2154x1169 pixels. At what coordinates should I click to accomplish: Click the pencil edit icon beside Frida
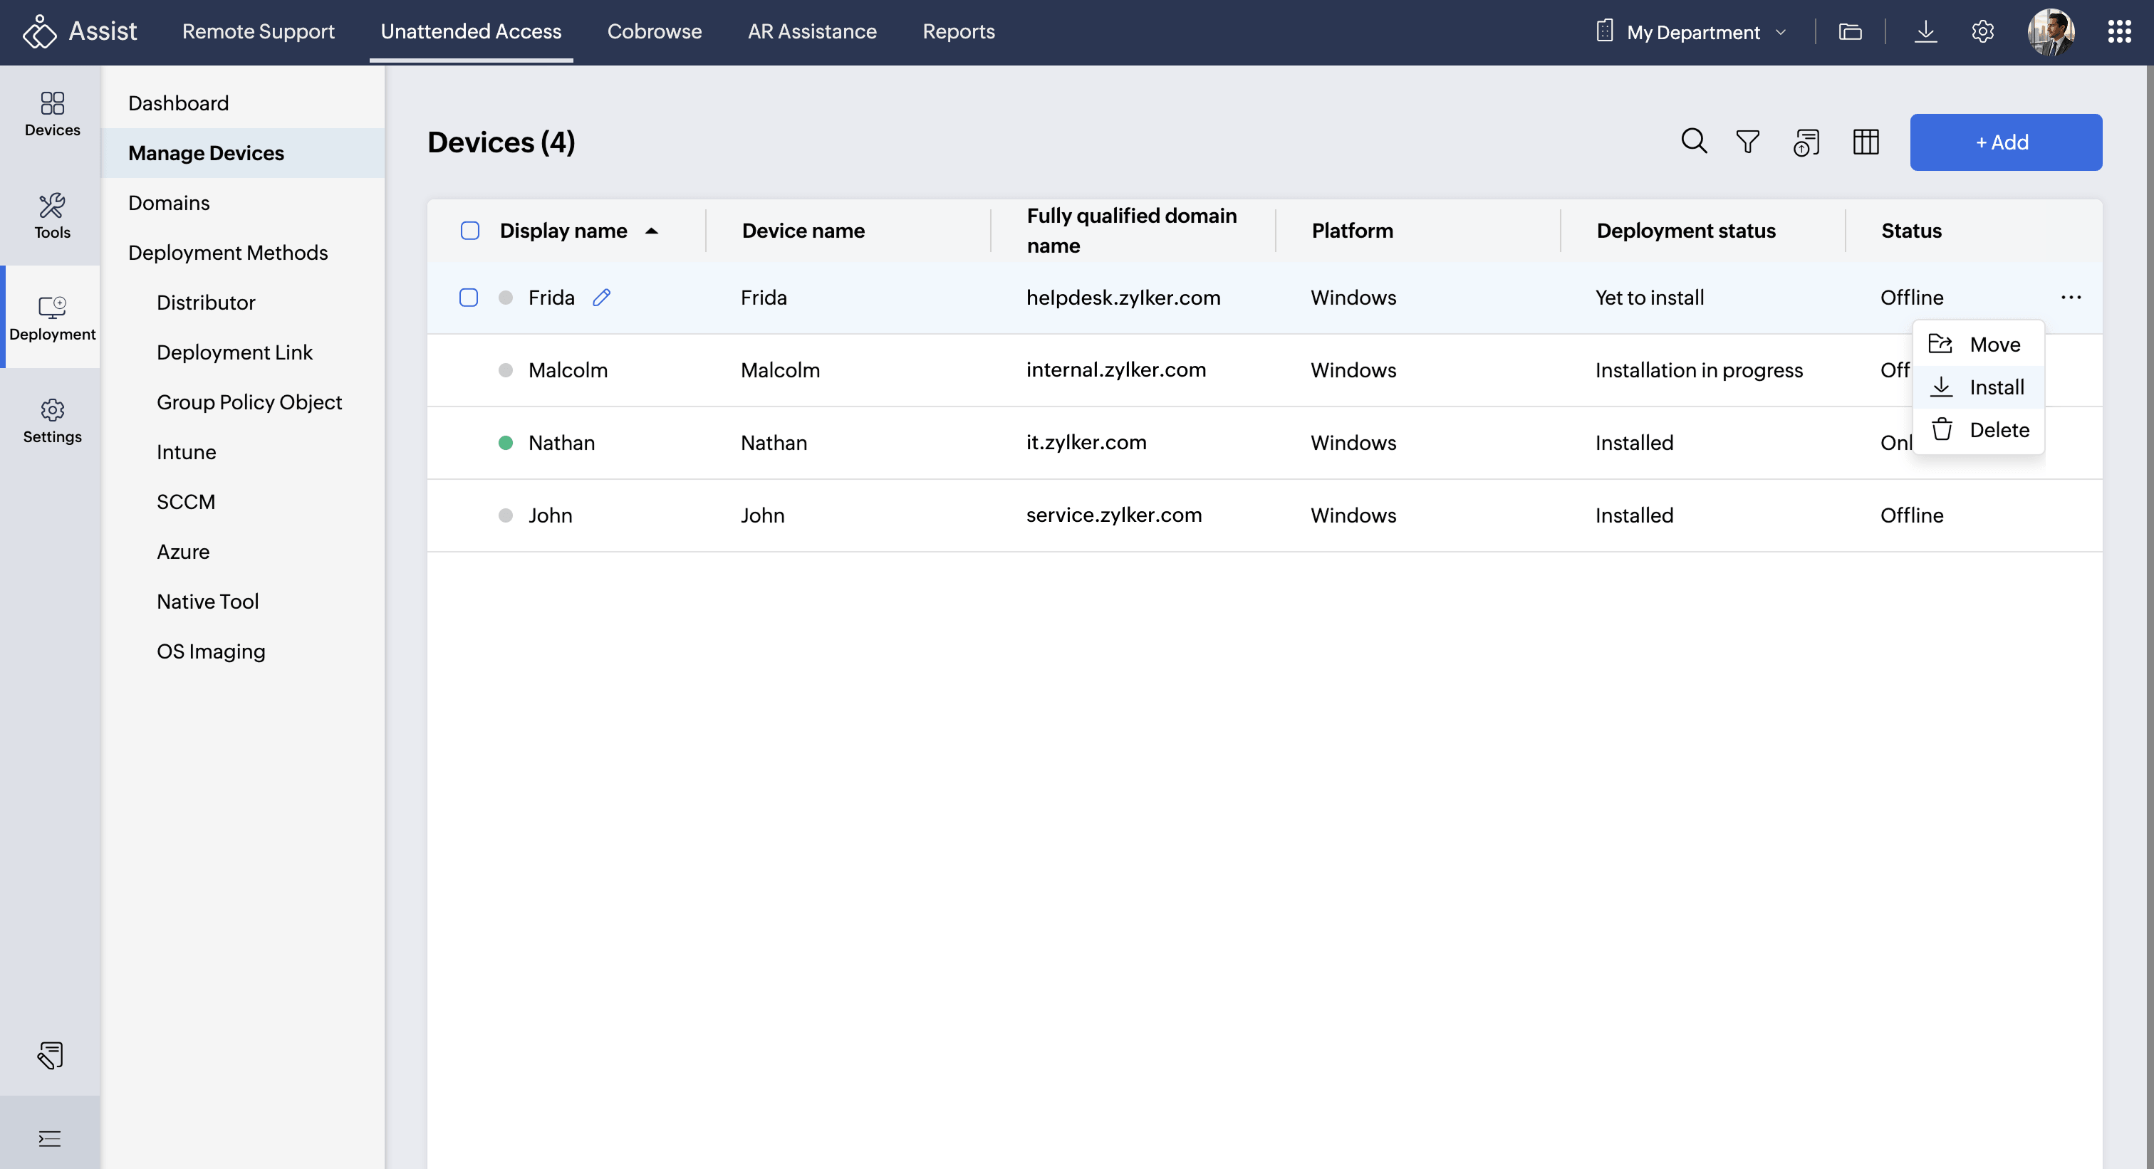pyautogui.click(x=601, y=298)
